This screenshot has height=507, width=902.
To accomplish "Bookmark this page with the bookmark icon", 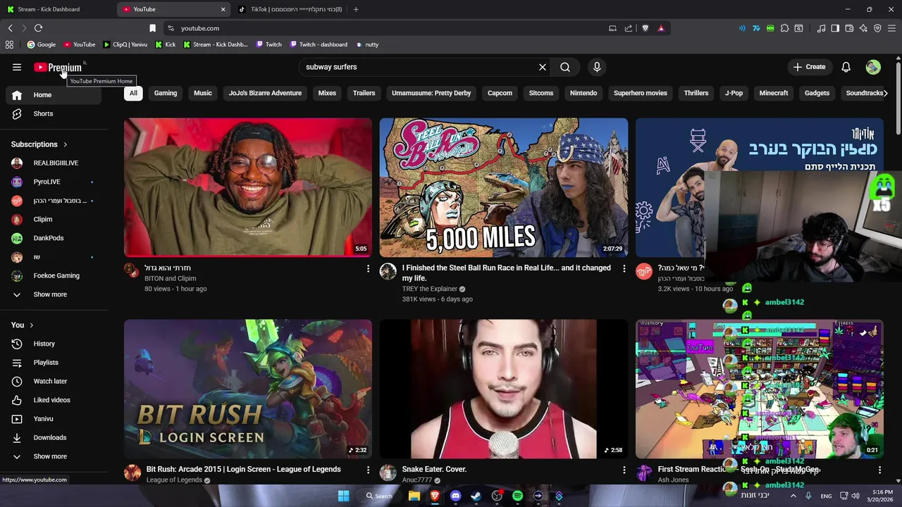I will pos(152,28).
